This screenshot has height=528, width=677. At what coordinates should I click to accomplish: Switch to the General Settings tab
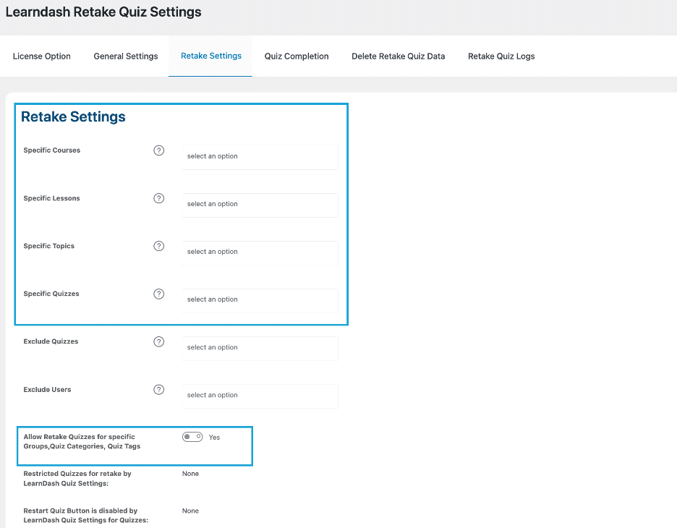tap(126, 56)
